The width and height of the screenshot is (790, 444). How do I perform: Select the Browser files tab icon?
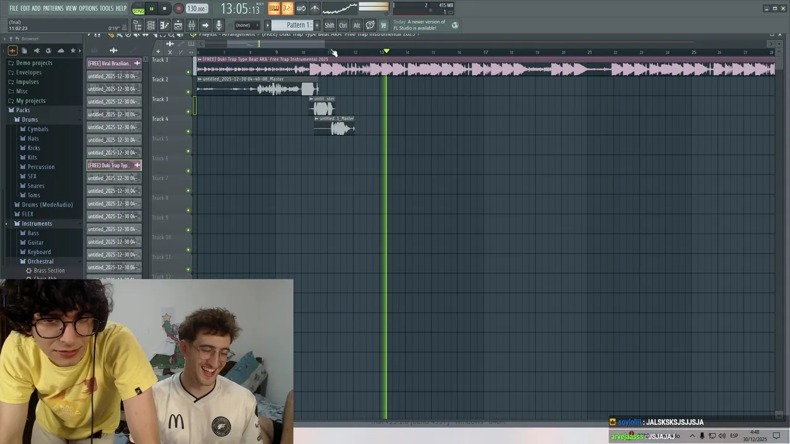click(x=24, y=51)
